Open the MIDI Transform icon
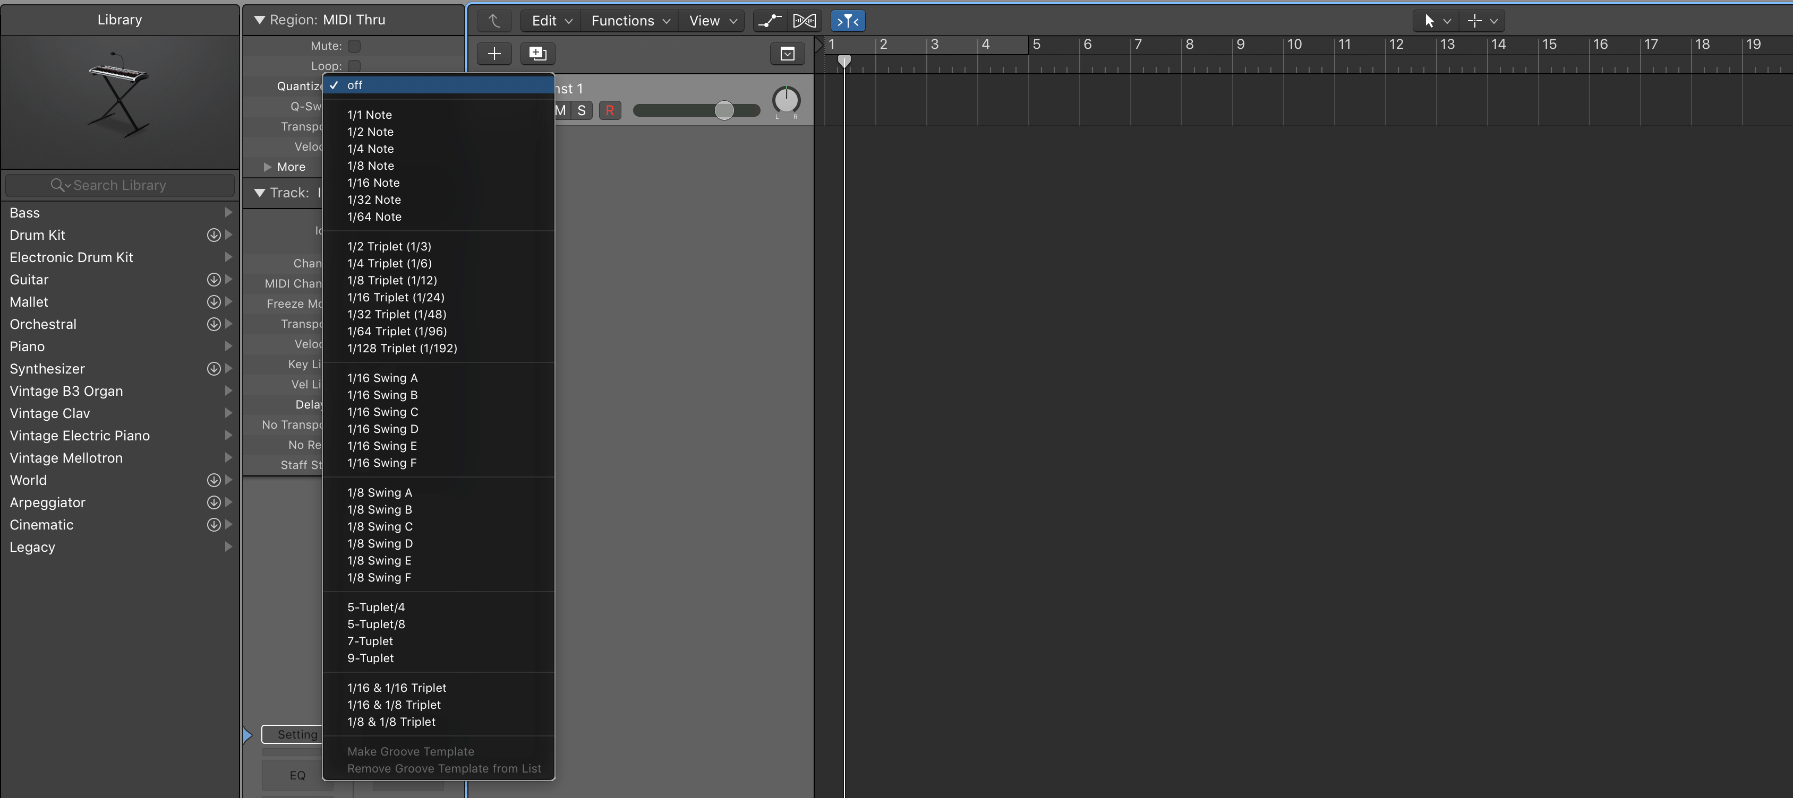This screenshot has height=798, width=1793. 804,20
